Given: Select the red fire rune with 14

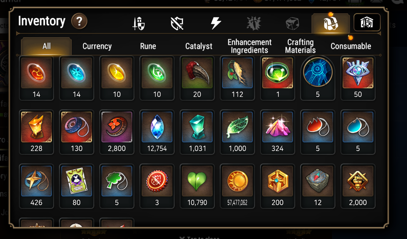Looking at the screenshot, I should 36,78.
